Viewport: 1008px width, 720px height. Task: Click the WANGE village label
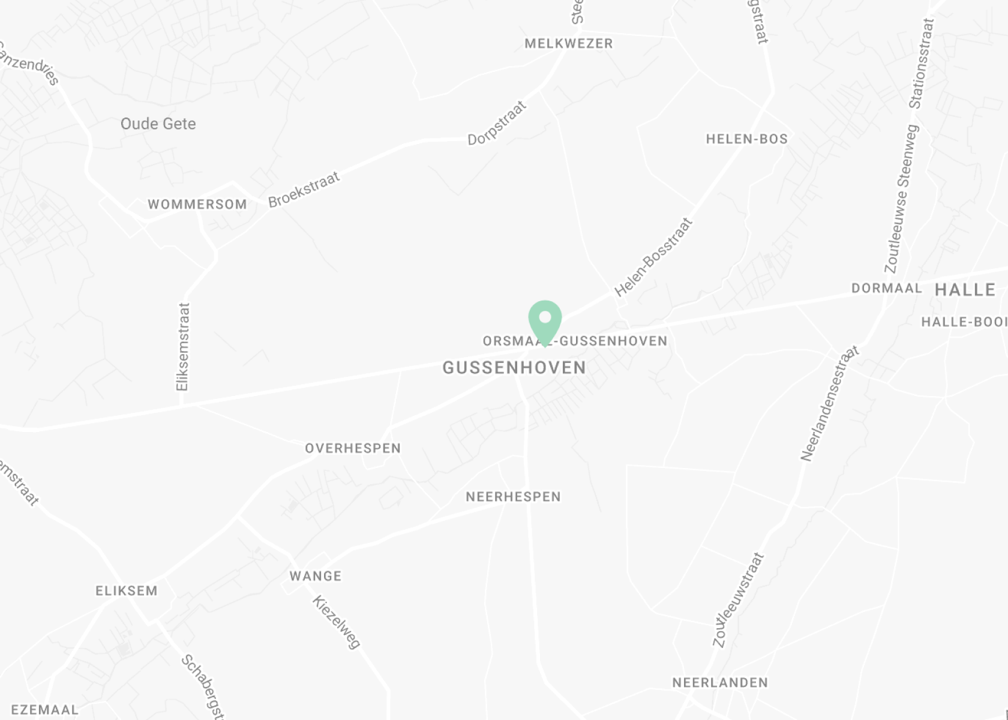coord(316,576)
